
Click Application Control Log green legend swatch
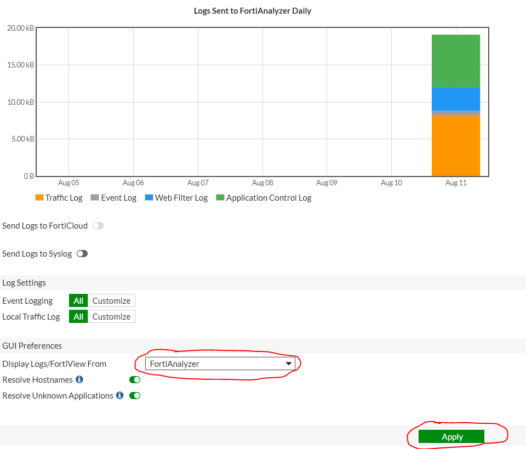pyautogui.click(x=220, y=197)
